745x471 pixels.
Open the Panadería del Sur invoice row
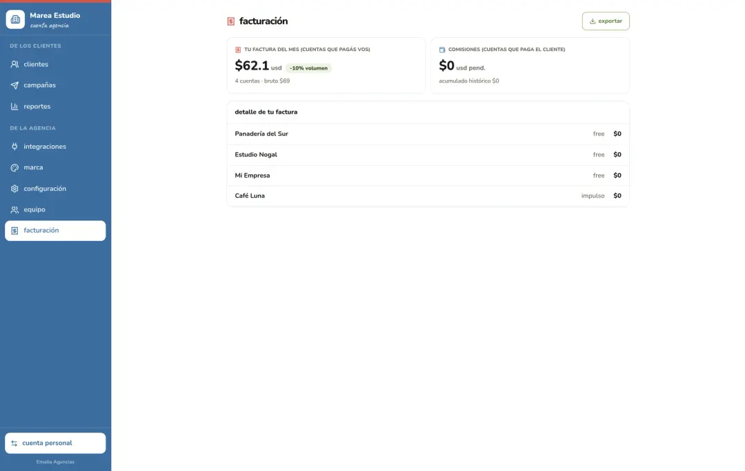point(428,134)
